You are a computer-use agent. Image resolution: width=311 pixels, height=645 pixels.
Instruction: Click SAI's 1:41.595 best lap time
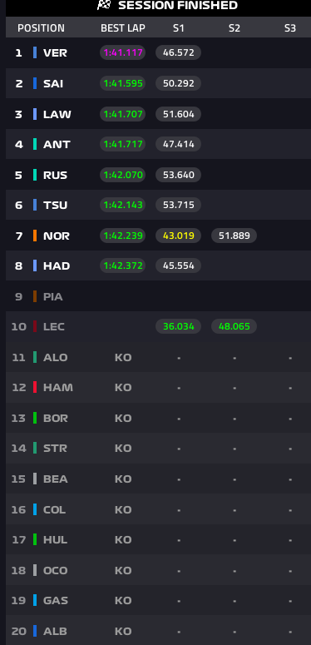[123, 83]
